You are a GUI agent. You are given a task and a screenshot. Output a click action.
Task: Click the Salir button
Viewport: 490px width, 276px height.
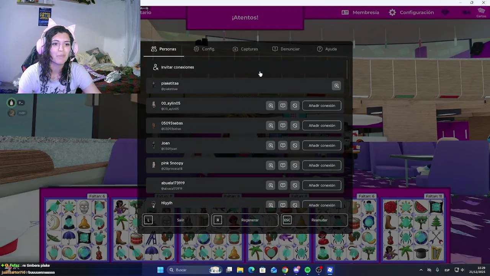176,220
